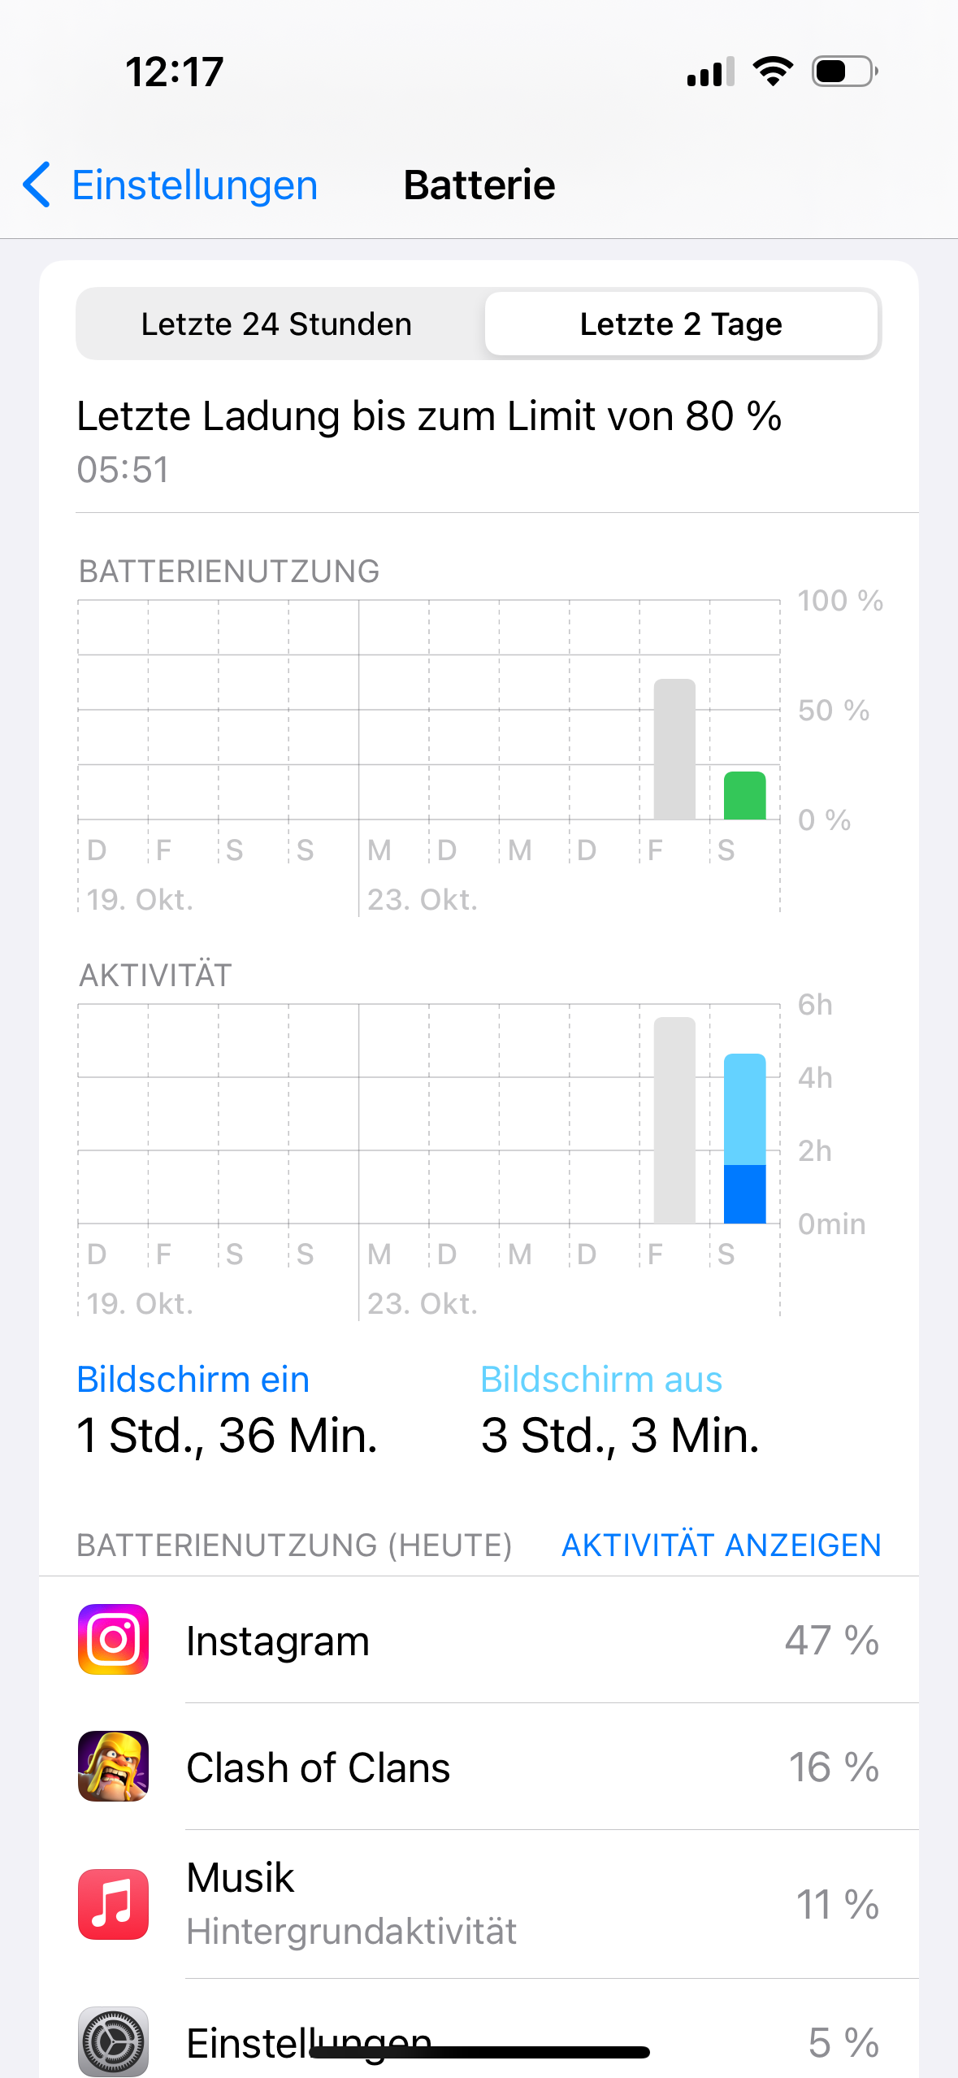Tap the Musik app icon
This screenshot has width=958, height=2078.
113,1904
